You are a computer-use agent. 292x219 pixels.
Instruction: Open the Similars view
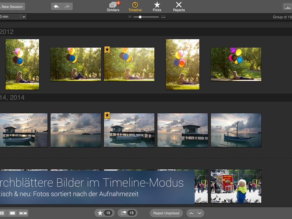[113, 6]
